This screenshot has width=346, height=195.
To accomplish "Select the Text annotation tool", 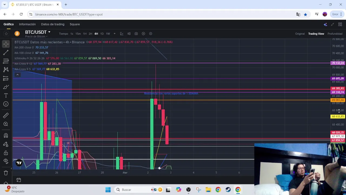I will pos(6,96).
